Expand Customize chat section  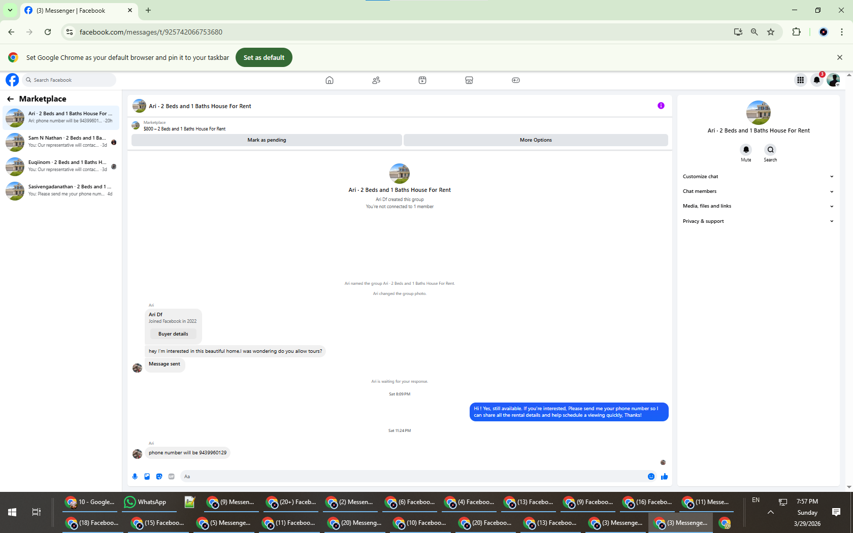pyautogui.click(x=758, y=177)
